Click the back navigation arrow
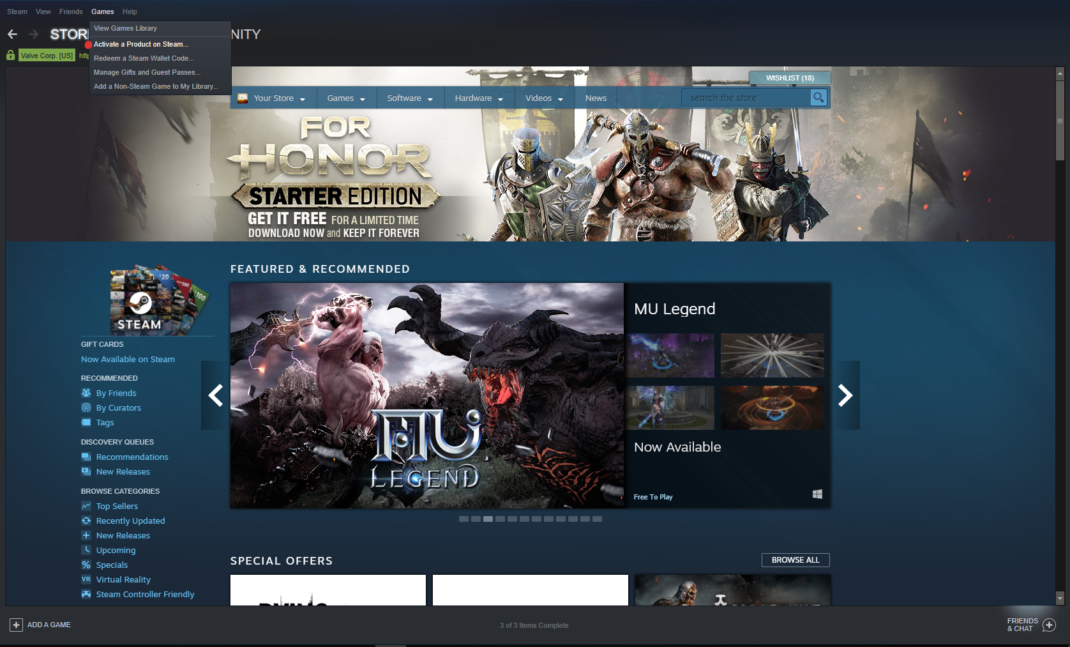Screen dimensions: 1070x647 click(12, 34)
